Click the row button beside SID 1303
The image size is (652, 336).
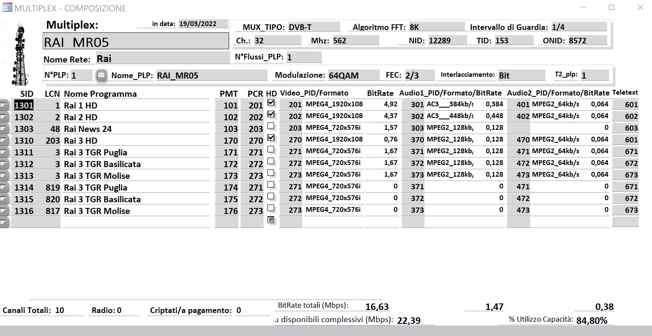(4, 128)
